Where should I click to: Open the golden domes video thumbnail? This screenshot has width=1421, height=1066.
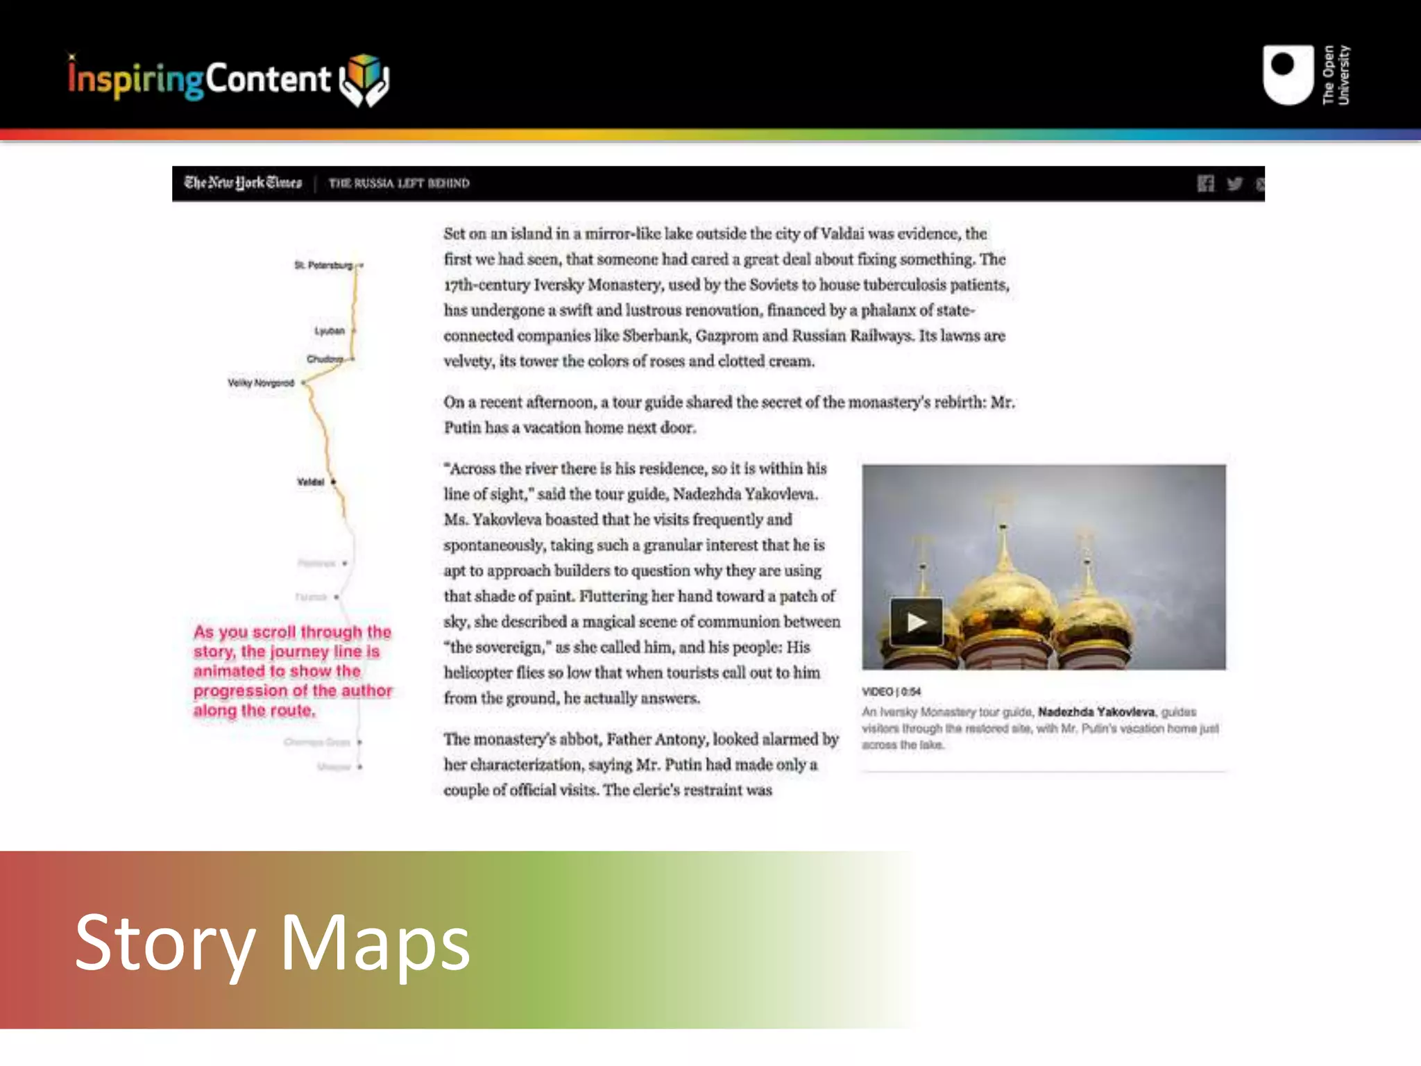point(1044,567)
